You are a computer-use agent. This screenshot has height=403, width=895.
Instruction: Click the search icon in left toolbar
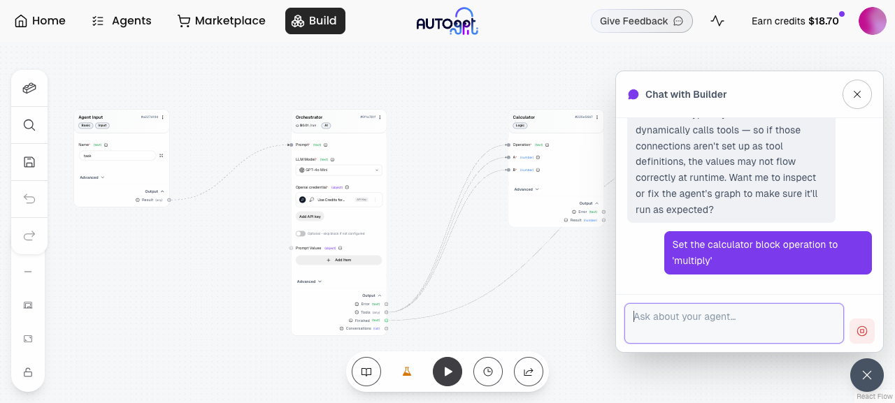click(29, 125)
